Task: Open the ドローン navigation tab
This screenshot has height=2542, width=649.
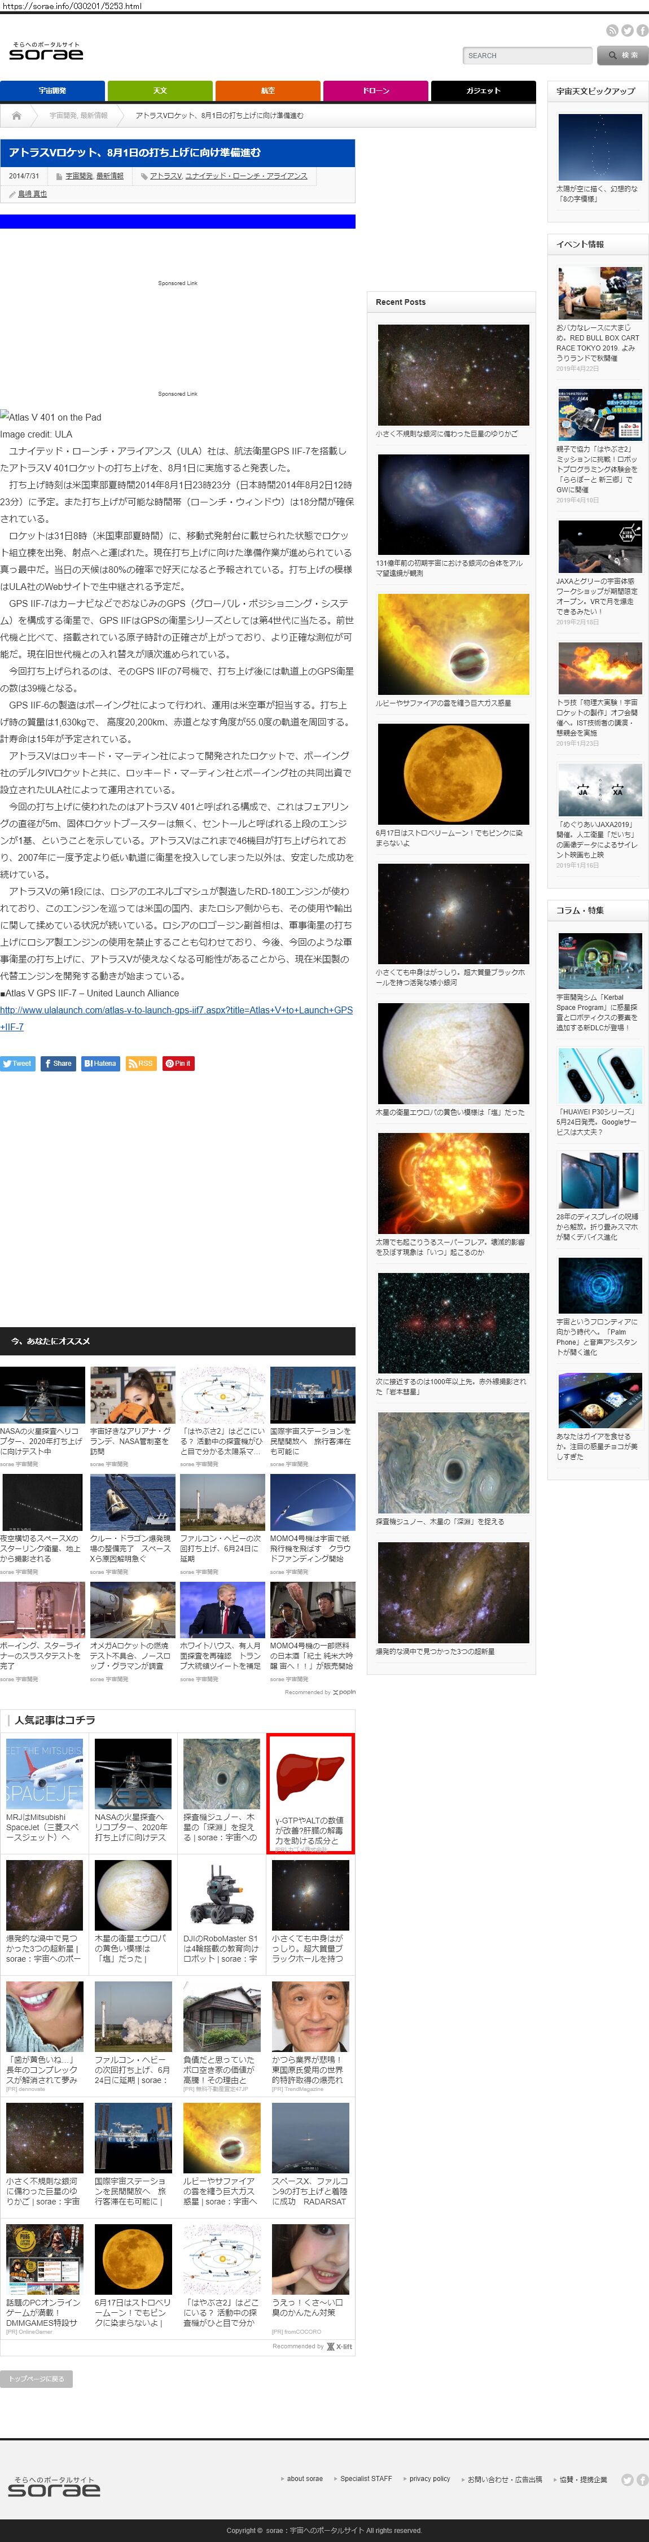Action: pyautogui.click(x=376, y=91)
